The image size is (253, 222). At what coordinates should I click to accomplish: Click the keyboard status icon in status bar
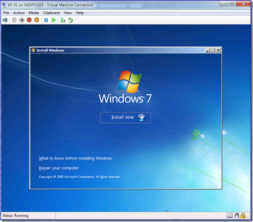(x=230, y=216)
